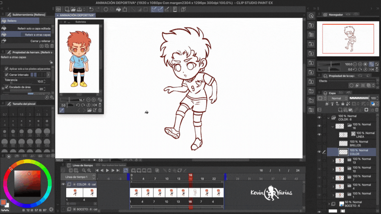Select 'Referir solo a capa editada' sub tool
The image size is (381, 214).
pos(26,28)
